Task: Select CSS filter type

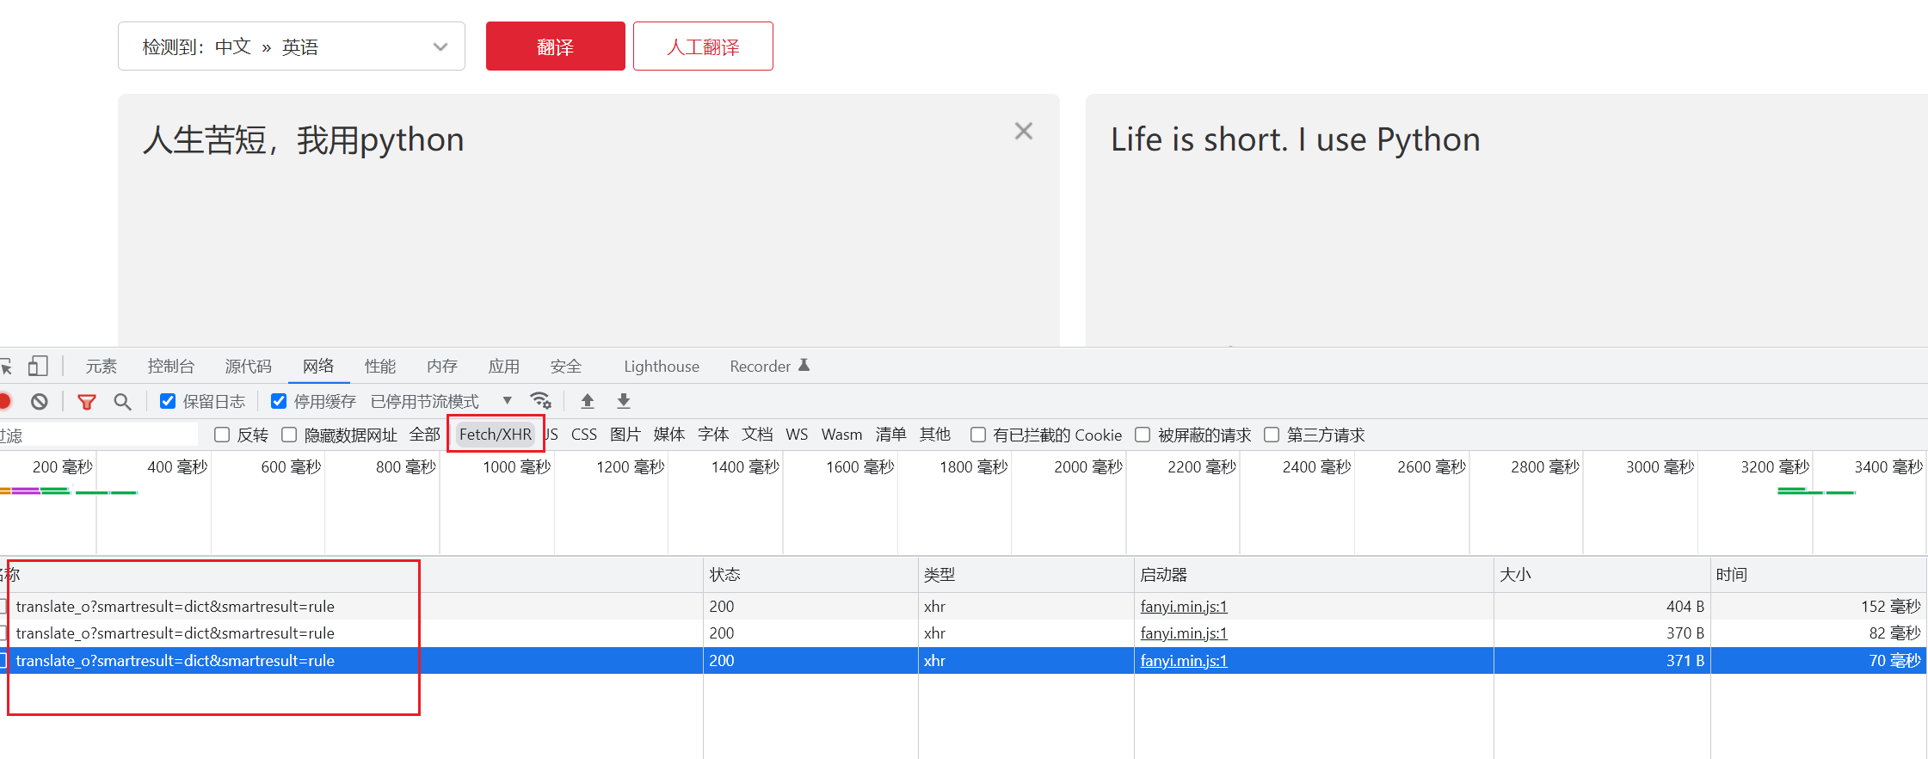Action: [x=584, y=435]
